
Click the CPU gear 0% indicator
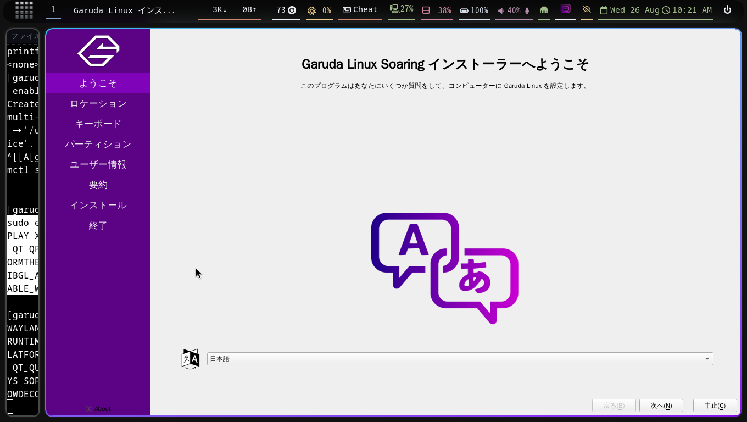coord(319,10)
